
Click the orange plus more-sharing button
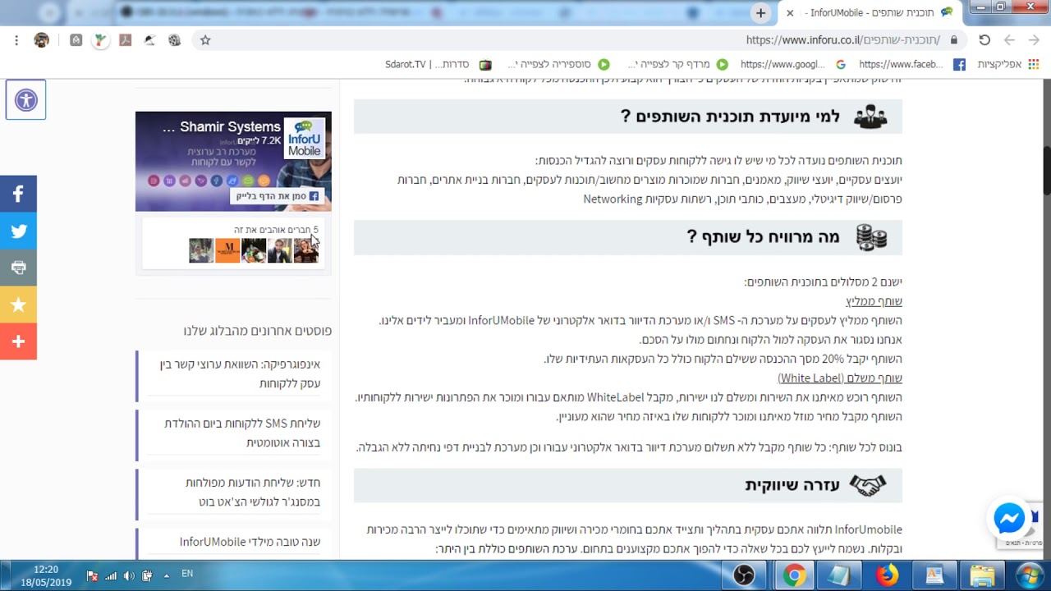click(18, 341)
